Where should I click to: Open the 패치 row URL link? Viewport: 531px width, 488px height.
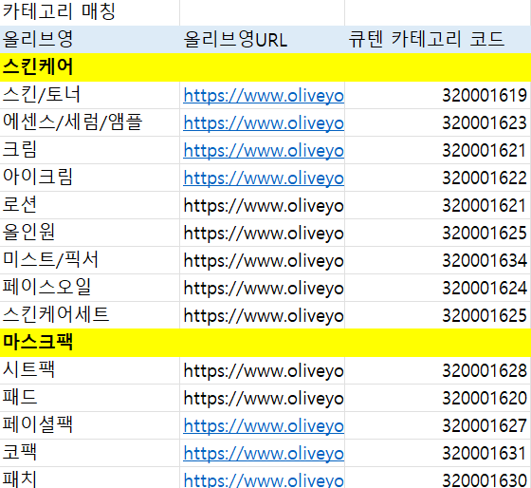tap(264, 479)
